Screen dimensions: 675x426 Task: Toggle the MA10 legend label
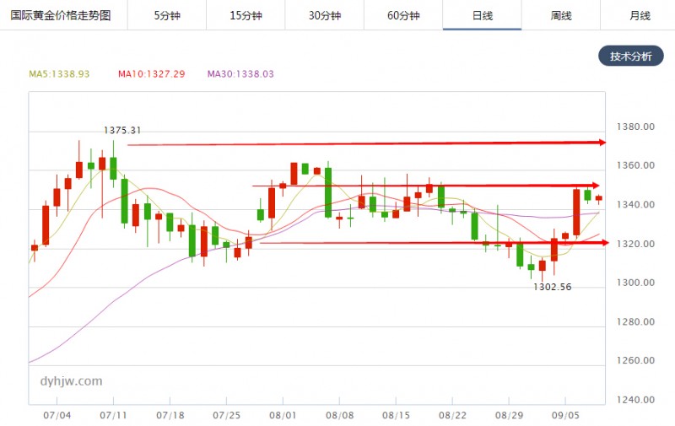(151, 74)
